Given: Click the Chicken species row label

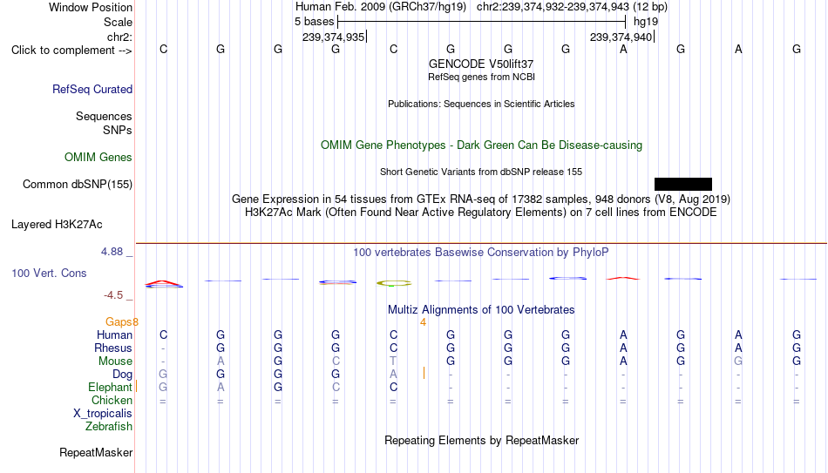Looking at the screenshot, I should (x=112, y=400).
